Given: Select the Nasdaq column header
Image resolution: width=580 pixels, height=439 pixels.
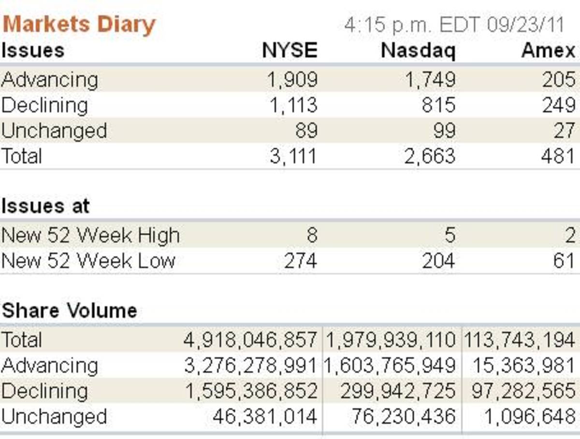Looking at the screenshot, I should click(418, 51).
